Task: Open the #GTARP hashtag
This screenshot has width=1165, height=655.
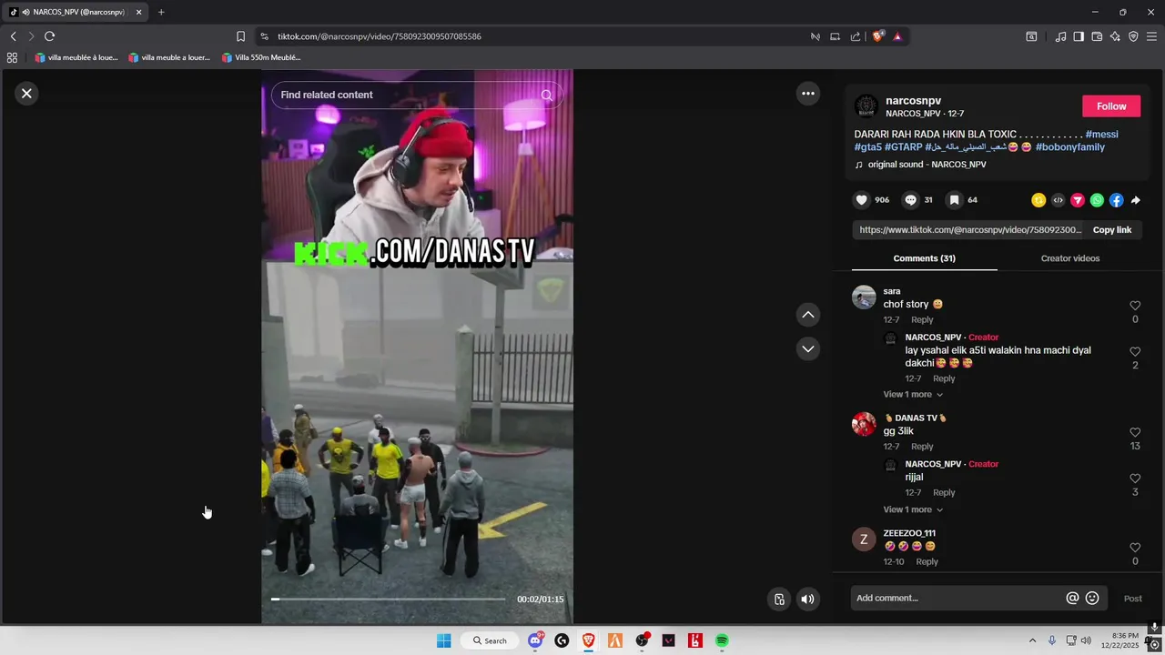Action: click(903, 147)
